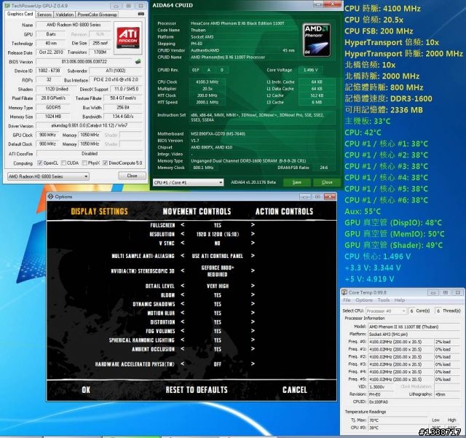Click the BIOS version save chip icon
This screenshot has height=438, width=466.
pyautogui.click(x=138, y=62)
